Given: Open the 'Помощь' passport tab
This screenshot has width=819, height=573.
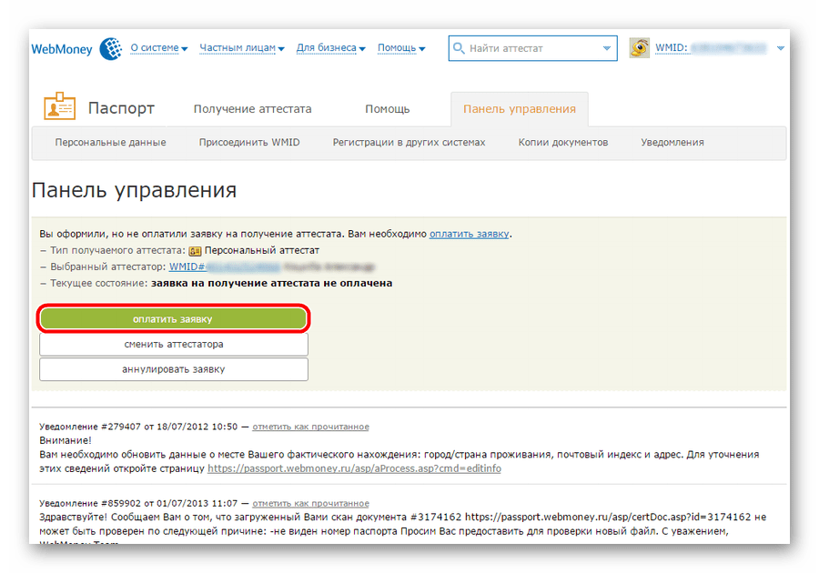Looking at the screenshot, I should [387, 108].
